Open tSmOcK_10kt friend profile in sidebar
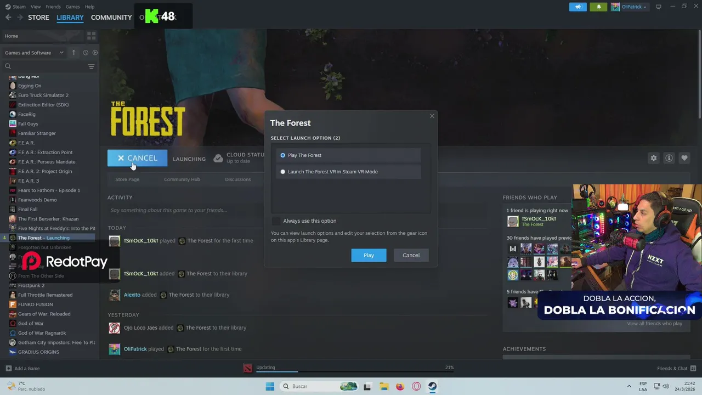The image size is (702, 395). click(539, 218)
